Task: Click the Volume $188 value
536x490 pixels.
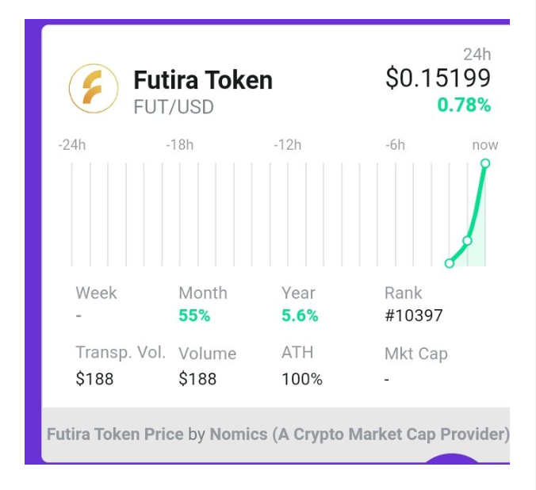Action: point(197,379)
